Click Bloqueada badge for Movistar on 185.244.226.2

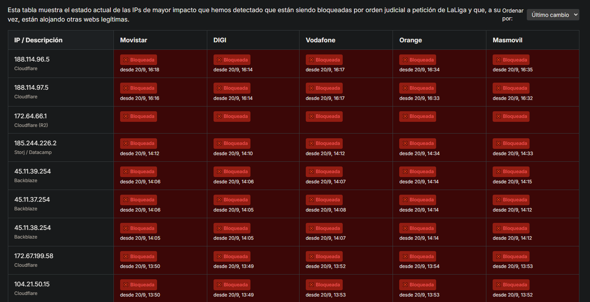coord(139,144)
